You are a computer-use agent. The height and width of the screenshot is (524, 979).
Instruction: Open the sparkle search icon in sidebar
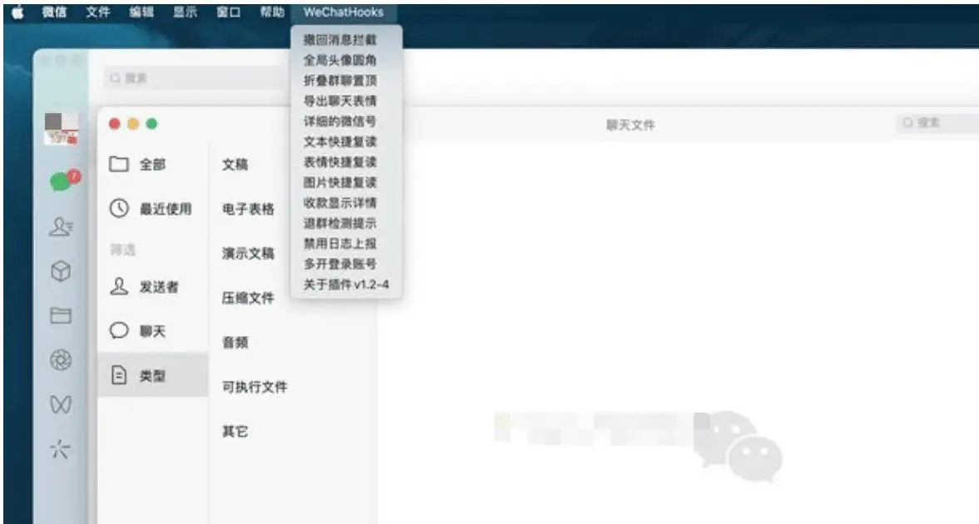coord(60,448)
